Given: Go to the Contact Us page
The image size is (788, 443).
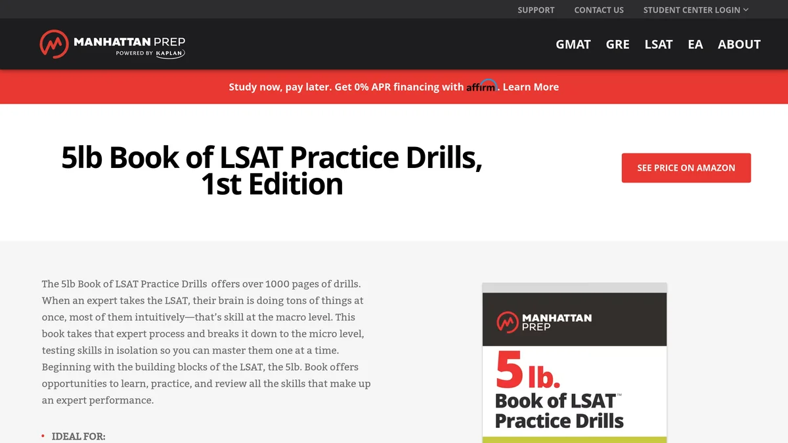Looking at the screenshot, I should click(599, 10).
